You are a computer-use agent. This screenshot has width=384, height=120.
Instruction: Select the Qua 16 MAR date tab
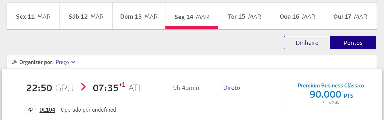click(298, 16)
